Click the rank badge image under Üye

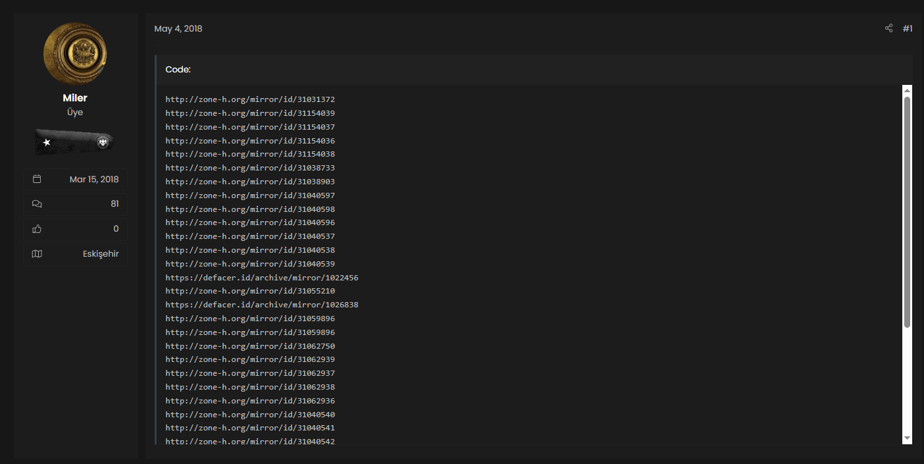click(x=75, y=142)
